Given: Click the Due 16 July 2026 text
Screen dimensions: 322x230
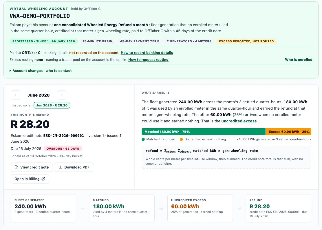Looking at the screenshot, I should tap(26, 148).
